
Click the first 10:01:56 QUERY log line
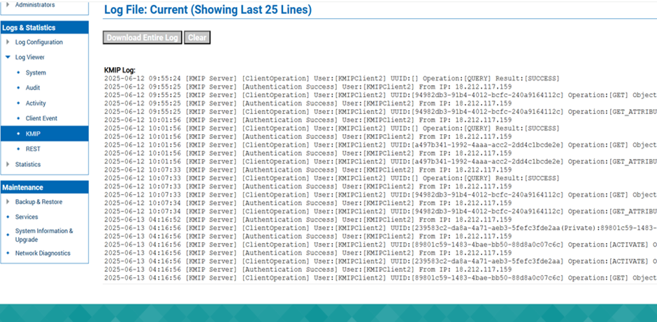click(x=331, y=129)
